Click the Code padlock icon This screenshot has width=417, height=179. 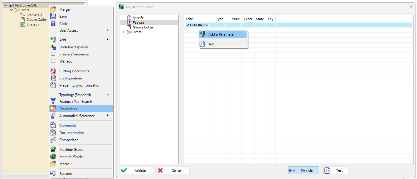[53, 24]
